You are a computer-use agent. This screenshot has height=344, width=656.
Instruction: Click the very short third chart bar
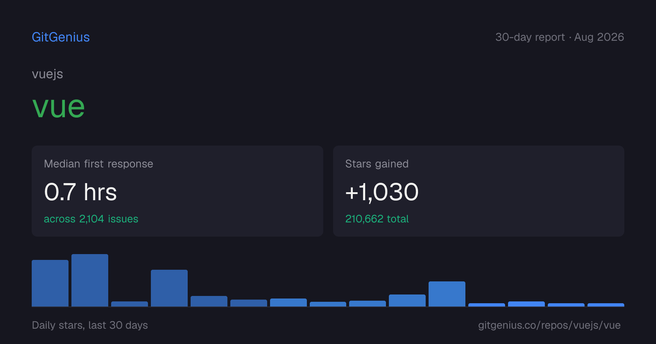[x=129, y=304]
